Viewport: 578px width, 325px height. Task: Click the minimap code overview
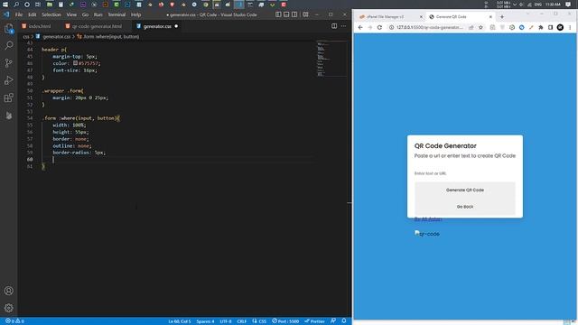[x=331, y=58]
